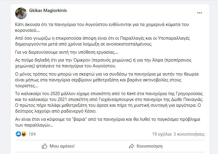
Task: Toggle the Μου αρέσει! like button
Action: pyautogui.click(x=58, y=146)
